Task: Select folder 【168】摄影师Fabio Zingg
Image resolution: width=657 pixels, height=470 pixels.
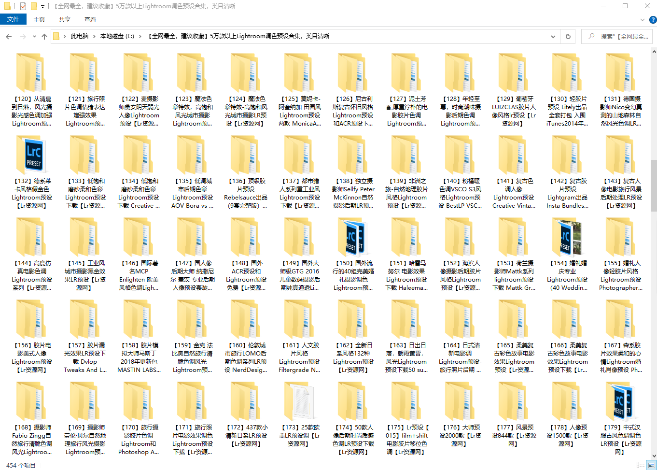Action: 32,418
